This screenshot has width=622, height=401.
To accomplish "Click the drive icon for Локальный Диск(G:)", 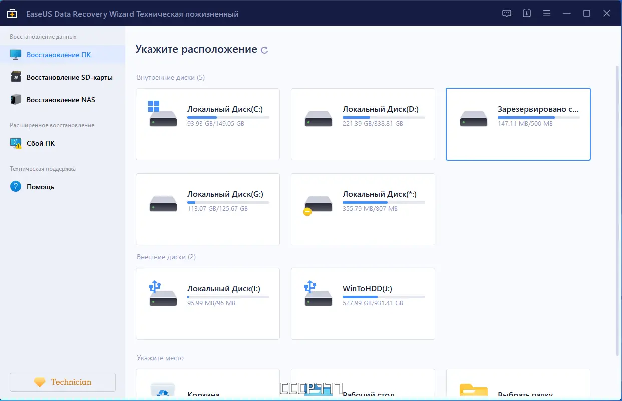I will (163, 204).
